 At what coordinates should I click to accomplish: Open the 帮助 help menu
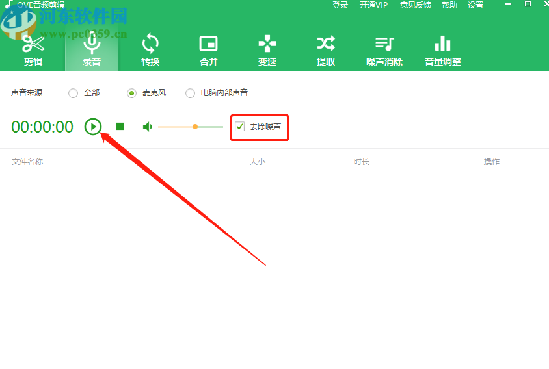pyautogui.click(x=449, y=5)
